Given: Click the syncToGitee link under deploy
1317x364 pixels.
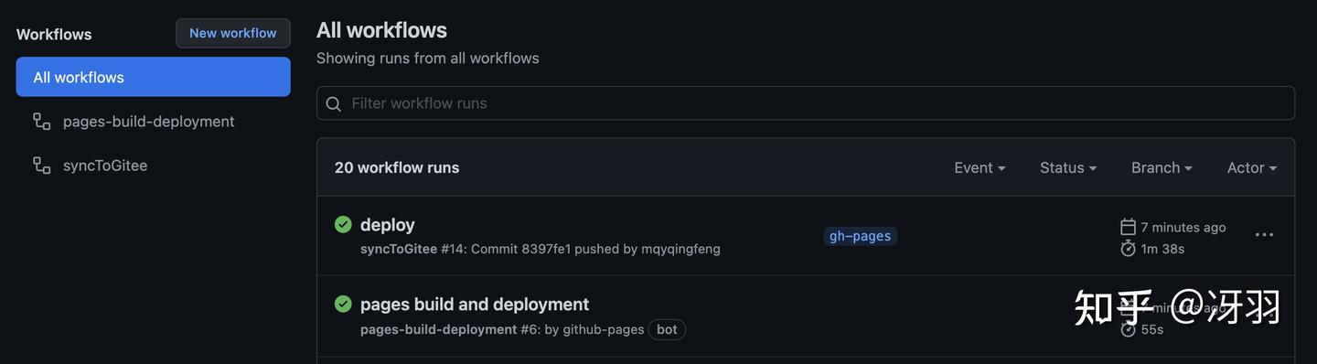Looking at the screenshot, I should pyautogui.click(x=399, y=249).
